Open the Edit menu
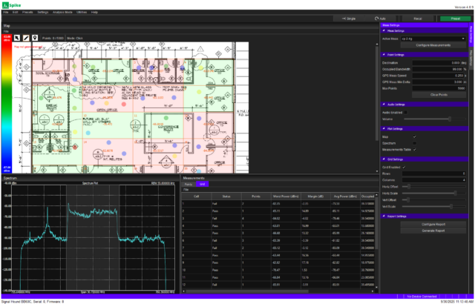 [x=15, y=13]
